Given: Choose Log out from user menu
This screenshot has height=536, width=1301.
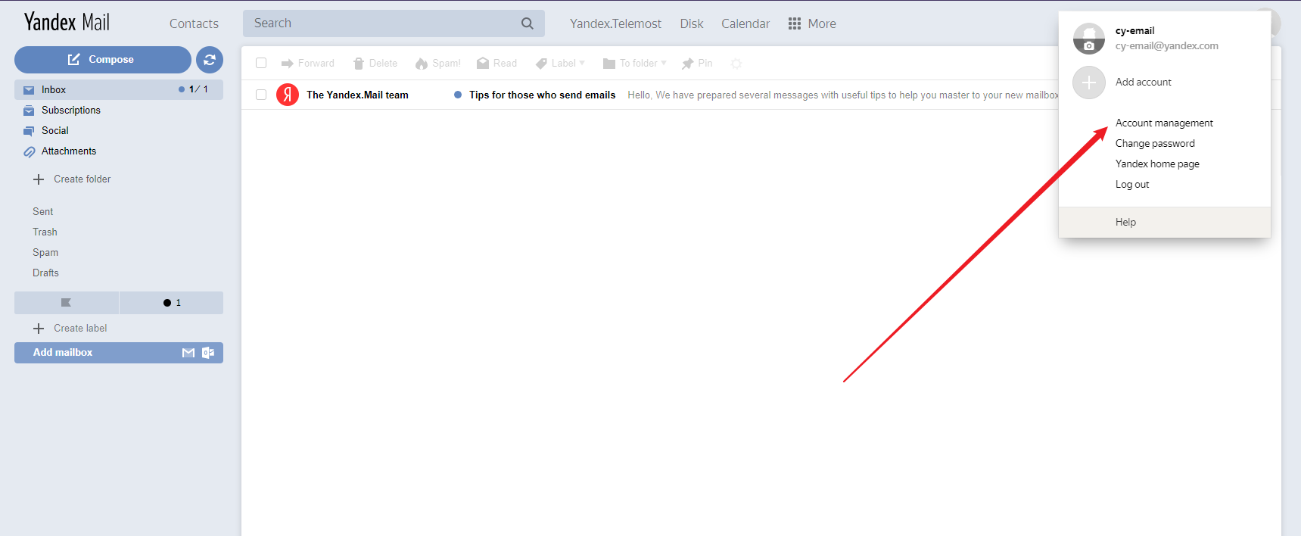Looking at the screenshot, I should tap(1132, 184).
